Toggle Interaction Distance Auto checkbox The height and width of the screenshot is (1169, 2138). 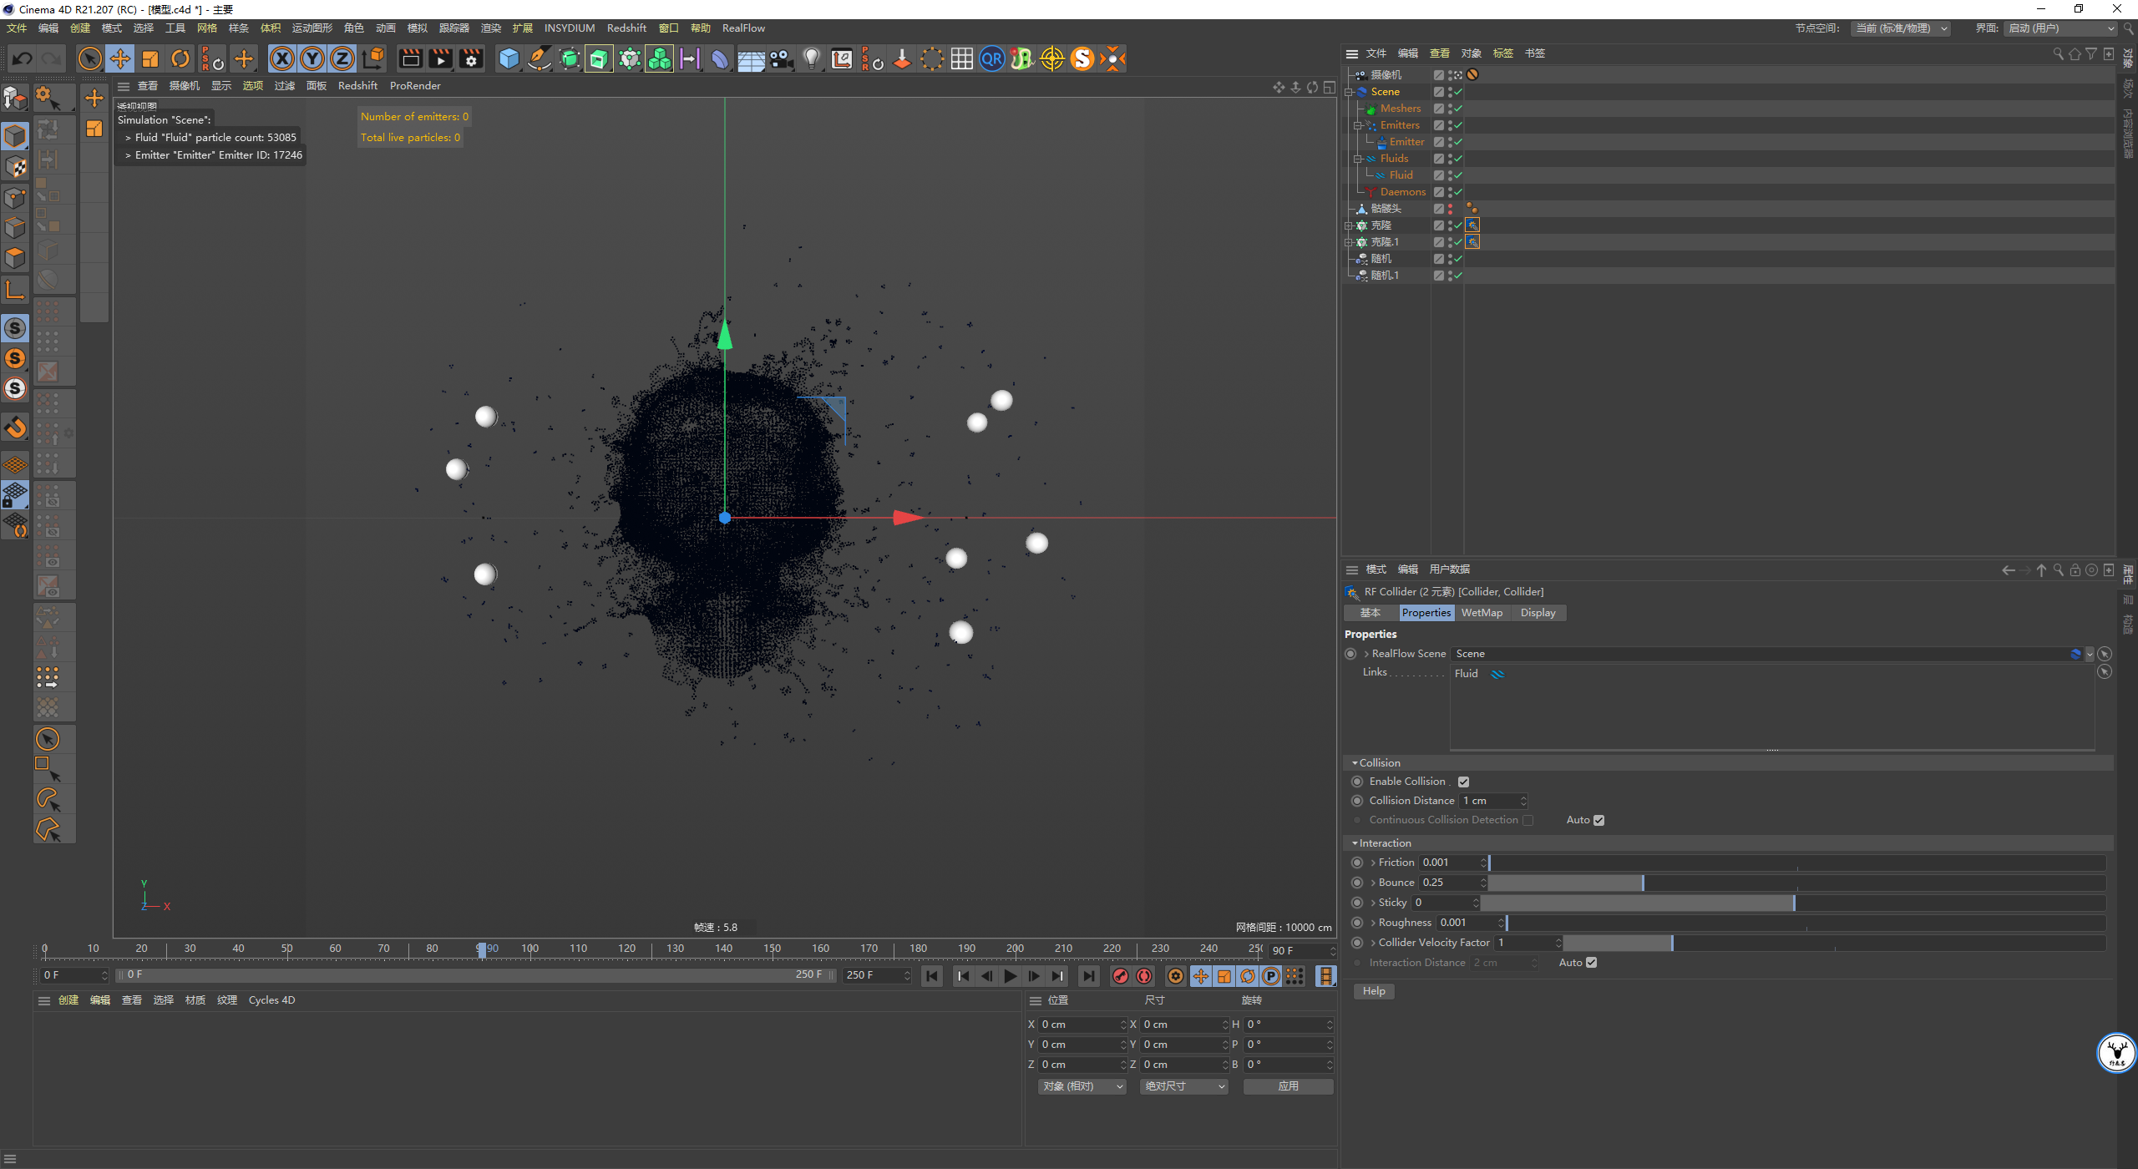coord(1591,963)
